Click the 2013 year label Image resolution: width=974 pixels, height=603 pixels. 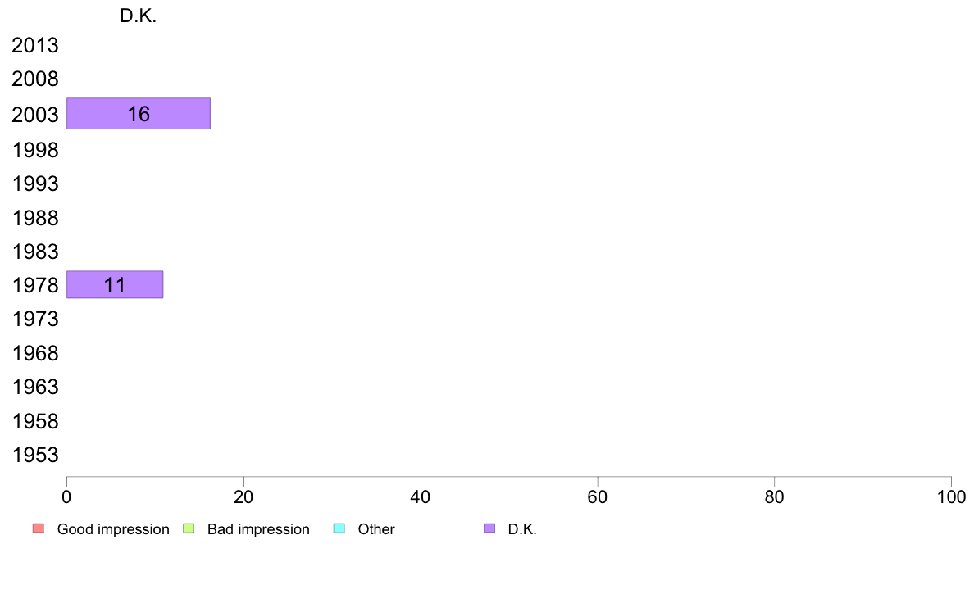click(x=34, y=45)
